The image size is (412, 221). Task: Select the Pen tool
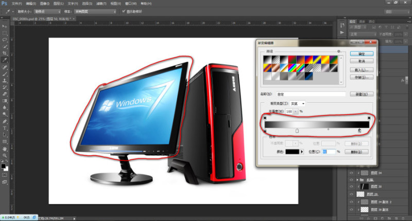click(5, 121)
